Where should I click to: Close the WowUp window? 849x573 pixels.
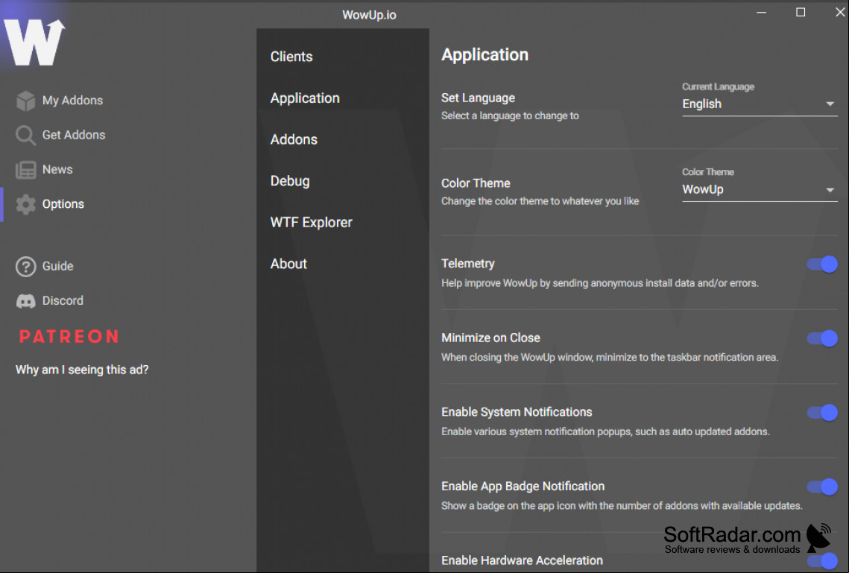(x=840, y=12)
